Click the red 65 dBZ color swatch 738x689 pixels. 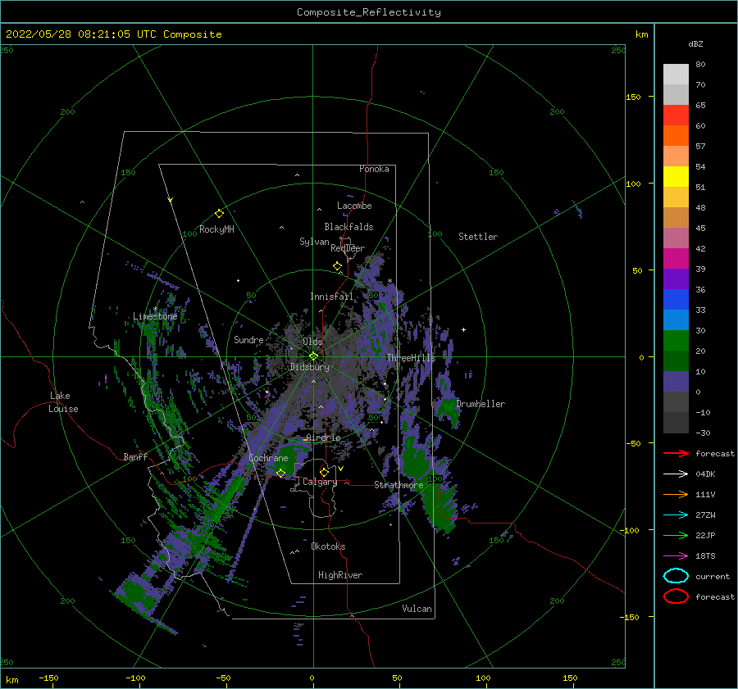click(x=676, y=116)
